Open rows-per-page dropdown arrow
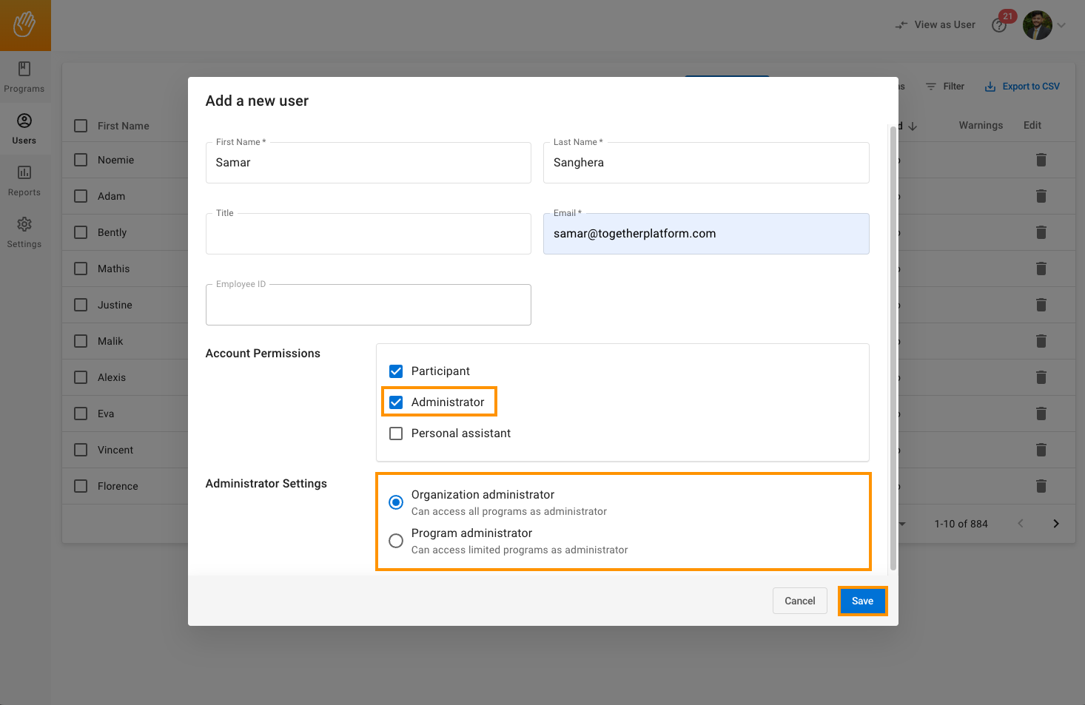The width and height of the screenshot is (1085, 705). tap(902, 524)
